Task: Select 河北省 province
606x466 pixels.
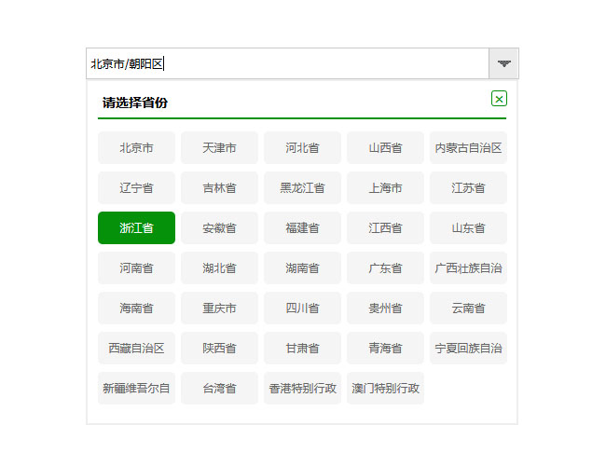Action: click(302, 147)
